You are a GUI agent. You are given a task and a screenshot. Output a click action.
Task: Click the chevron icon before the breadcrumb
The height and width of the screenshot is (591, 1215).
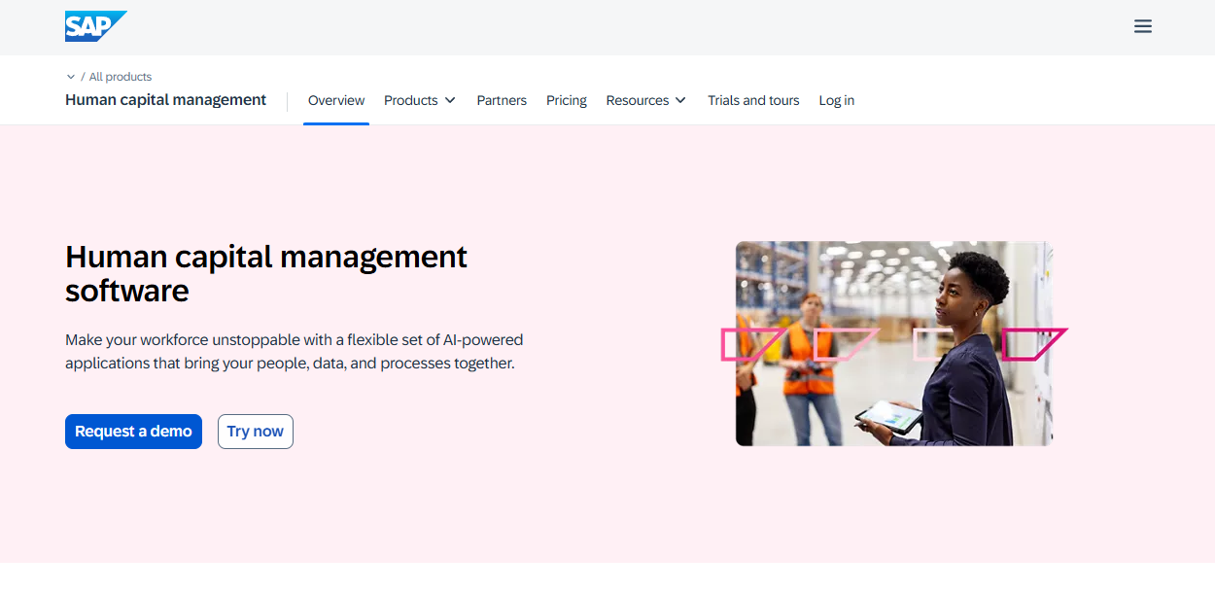coord(71,76)
